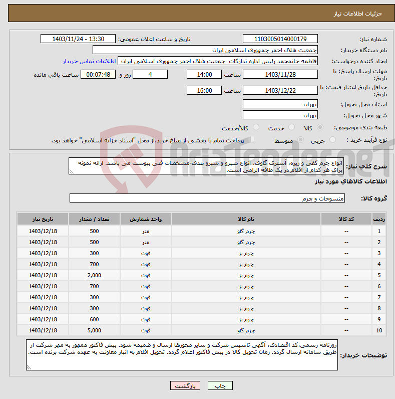Click the ردیف column header
395x399 pixels.
(x=379, y=219)
